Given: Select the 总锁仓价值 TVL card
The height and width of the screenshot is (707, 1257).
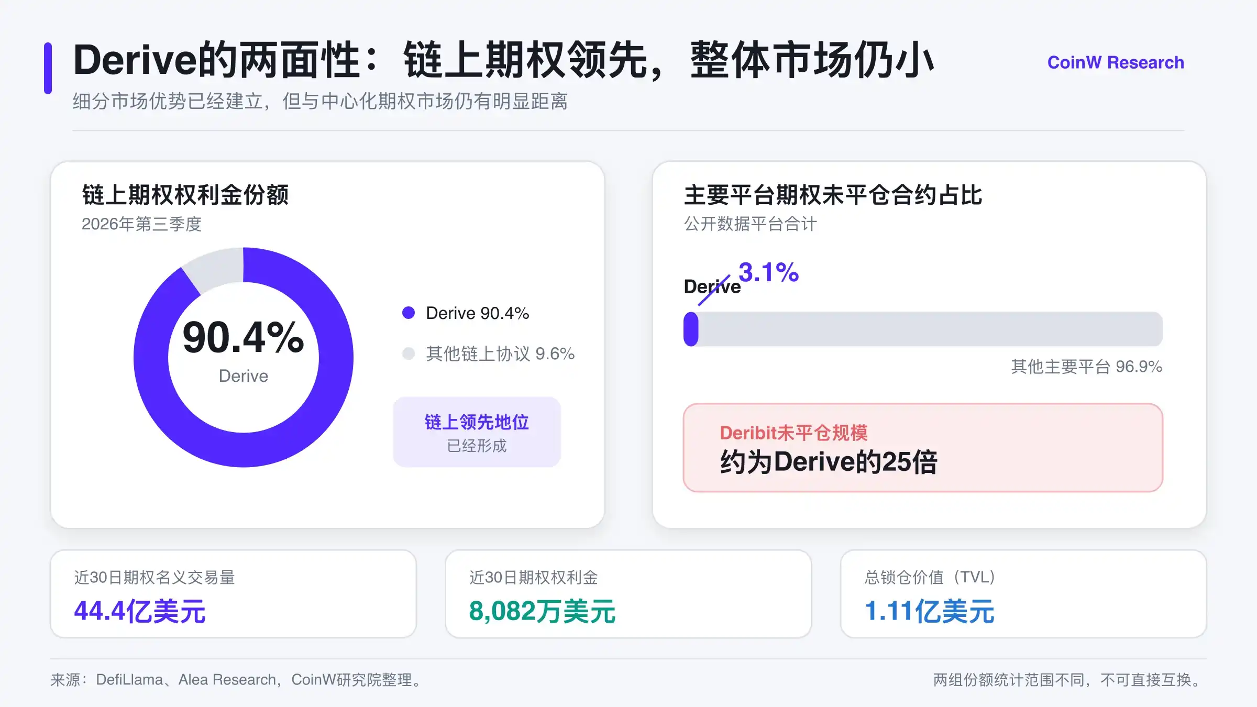Looking at the screenshot, I should coord(1023,594).
